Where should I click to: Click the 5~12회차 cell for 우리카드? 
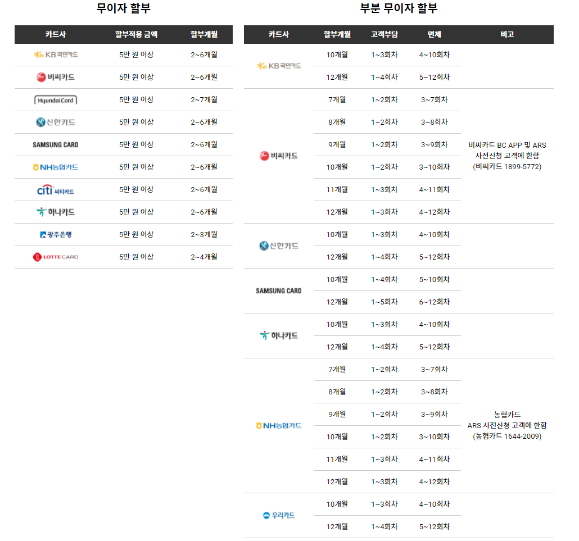(434, 526)
